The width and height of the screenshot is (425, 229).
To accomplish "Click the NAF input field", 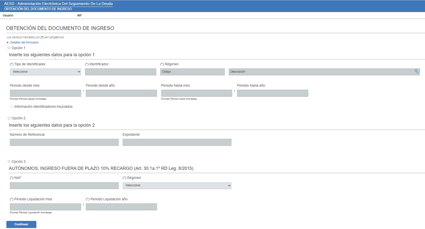I will [64, 185].
